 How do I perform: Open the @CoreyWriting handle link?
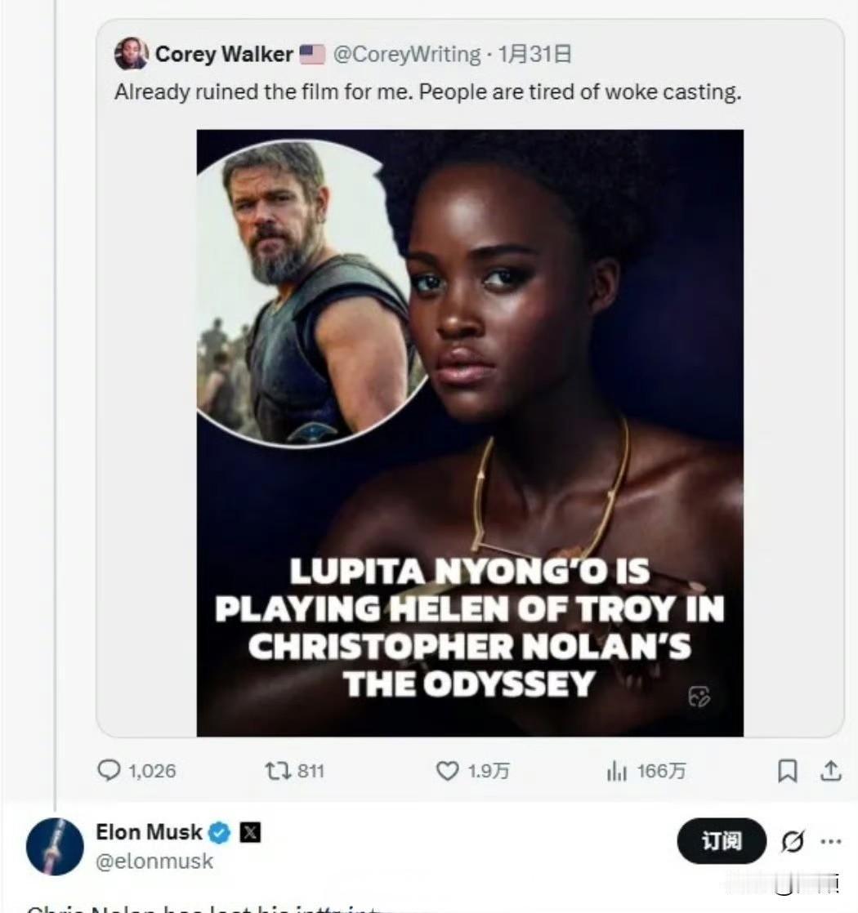coord(407,55)
